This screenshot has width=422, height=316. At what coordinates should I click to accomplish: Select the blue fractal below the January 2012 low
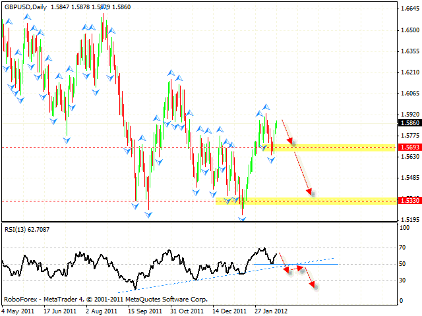point(242,218)
